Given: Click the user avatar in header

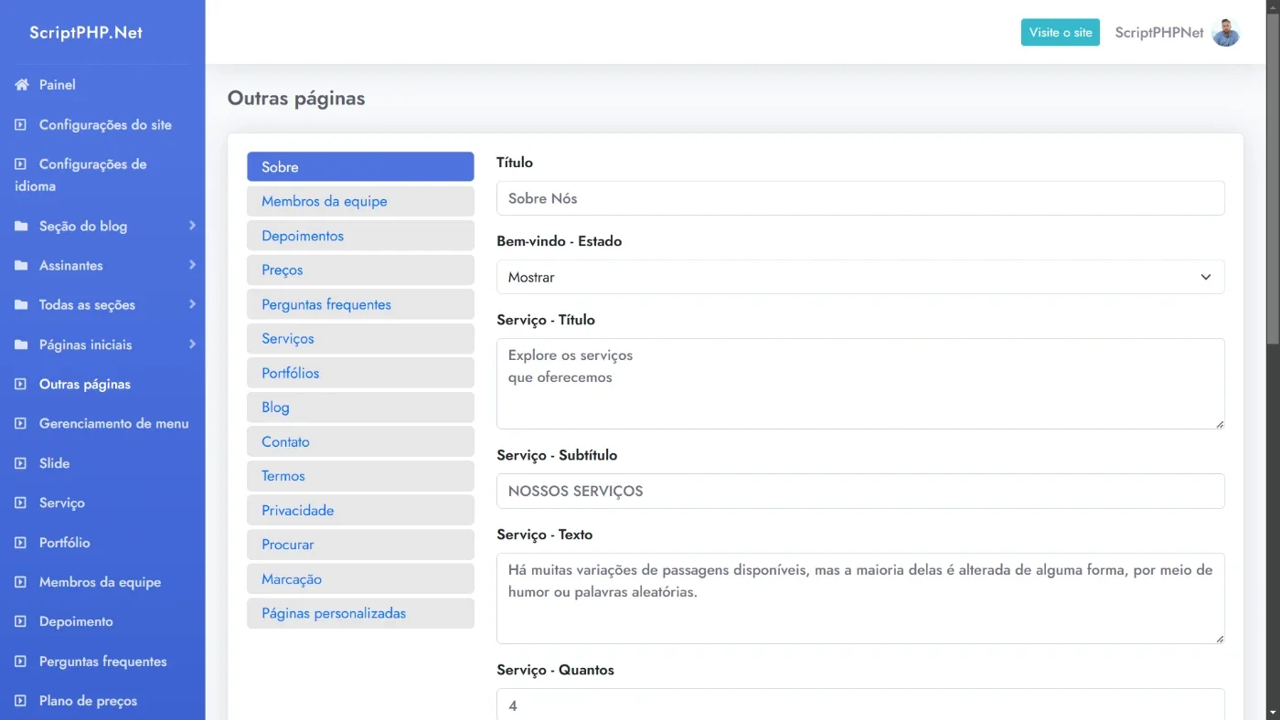Looking at the screenshot, I should pos(1225,33).
